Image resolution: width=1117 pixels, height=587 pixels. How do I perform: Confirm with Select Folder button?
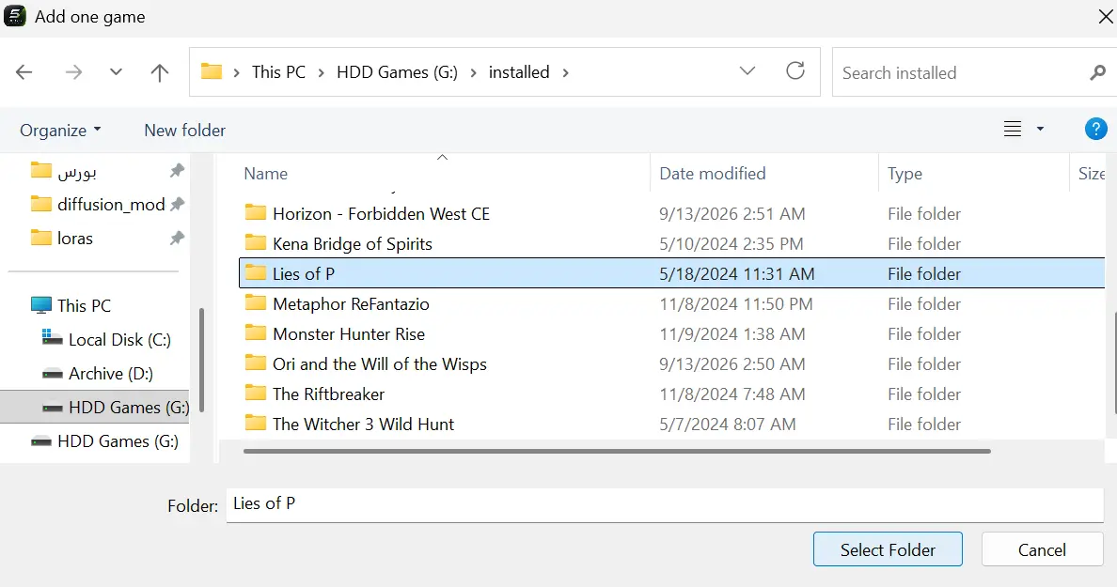click(x=888, y=549)
